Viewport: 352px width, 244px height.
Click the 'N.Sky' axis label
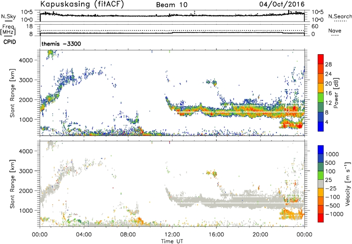(8, 16)
